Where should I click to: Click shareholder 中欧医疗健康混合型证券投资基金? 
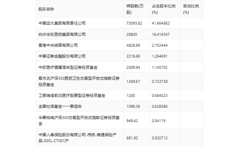68,67
